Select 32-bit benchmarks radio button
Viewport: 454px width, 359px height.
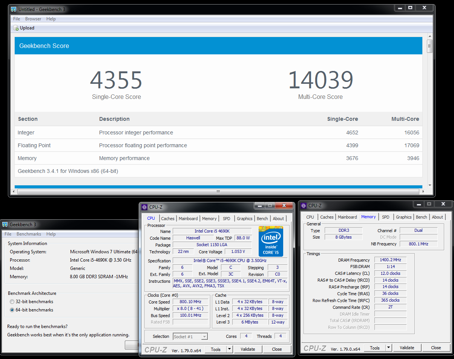point(12,302)
